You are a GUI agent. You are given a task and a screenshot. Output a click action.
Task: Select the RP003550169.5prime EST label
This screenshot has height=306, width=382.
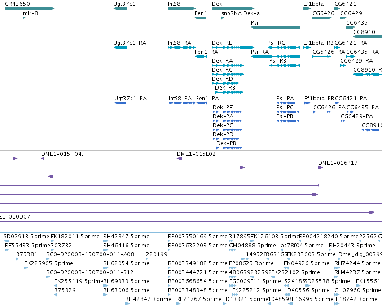pyautogui.click(x=198, y=237)
